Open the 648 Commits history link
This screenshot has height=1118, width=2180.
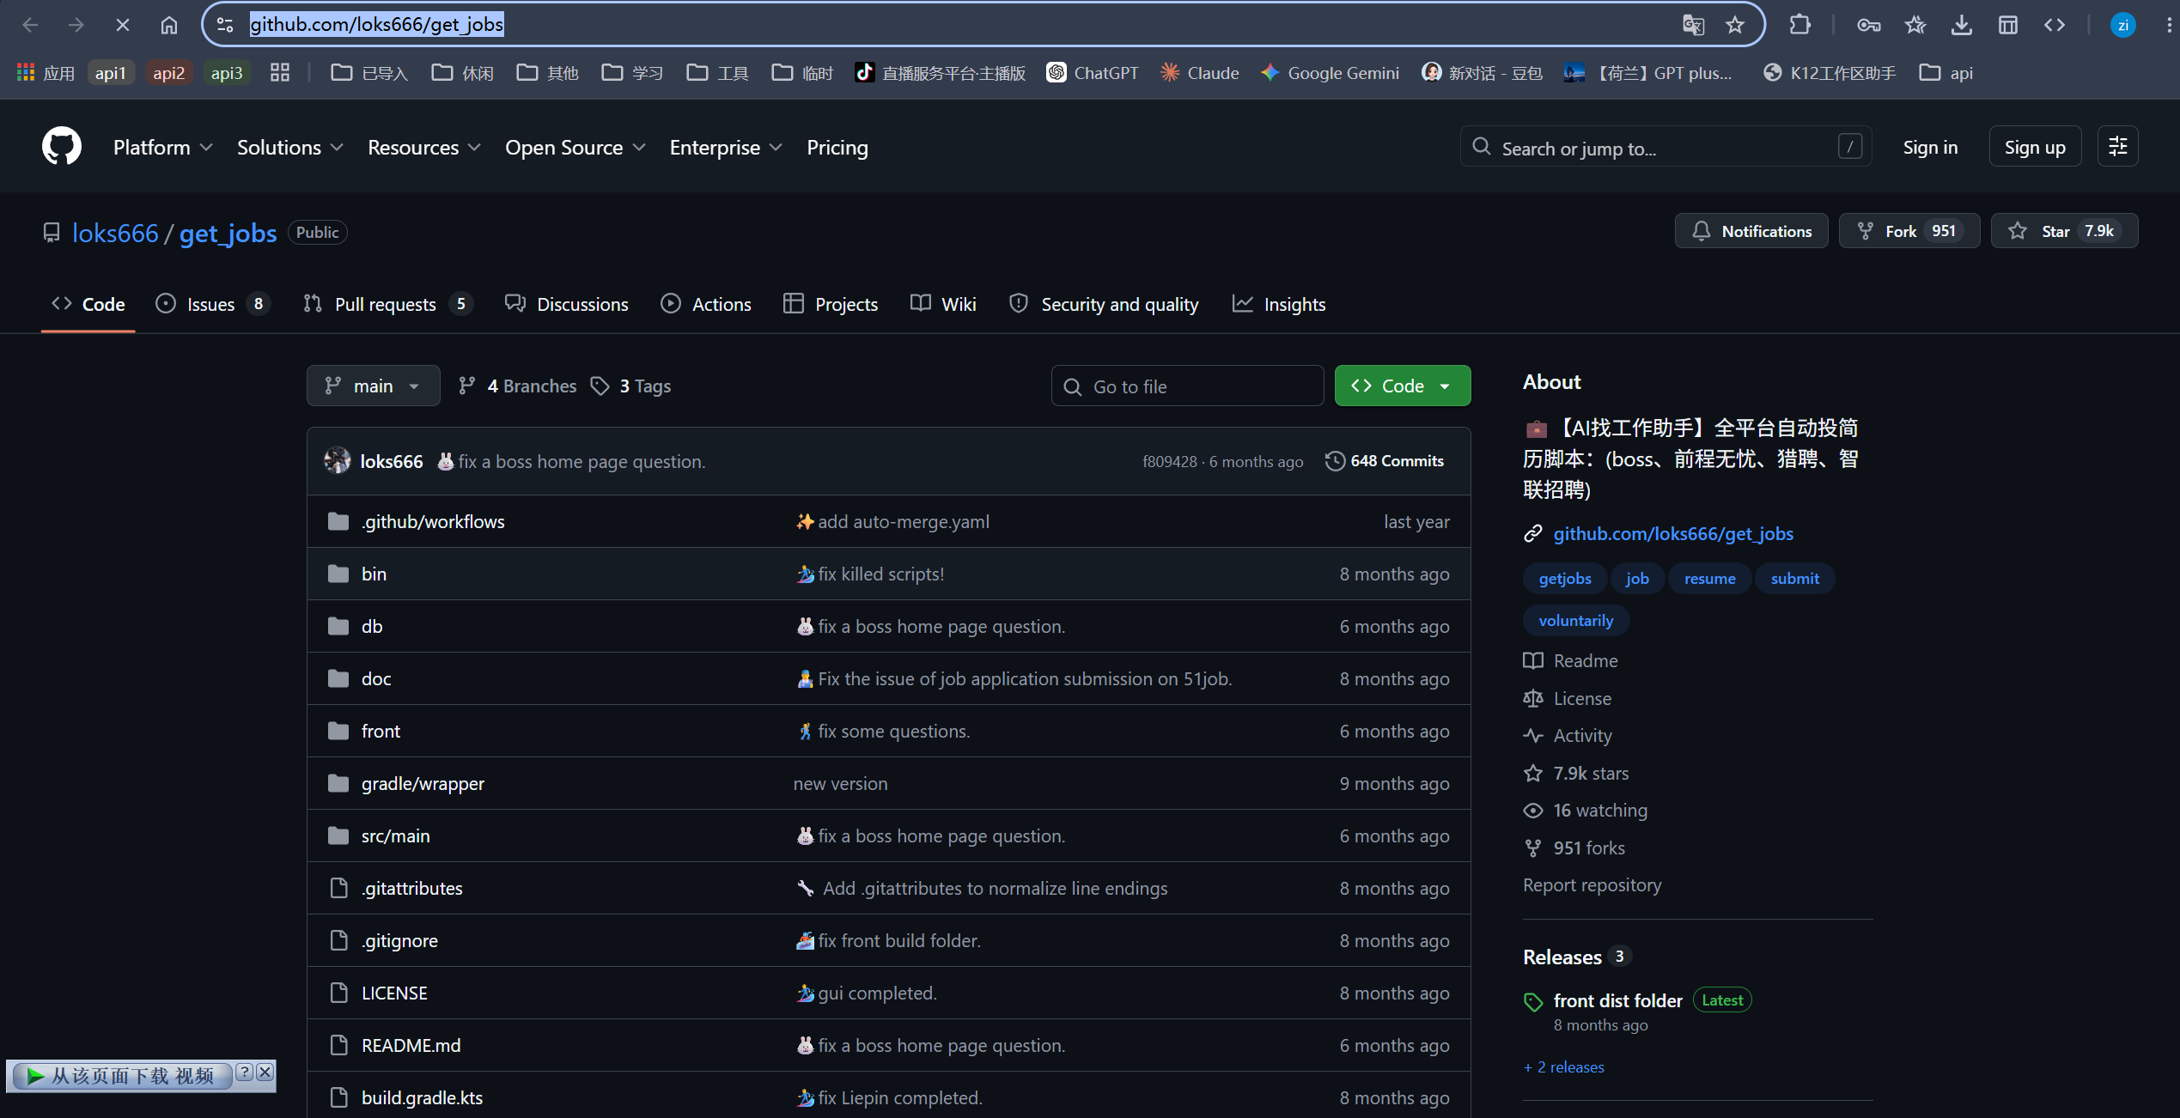coord(1385,461)
